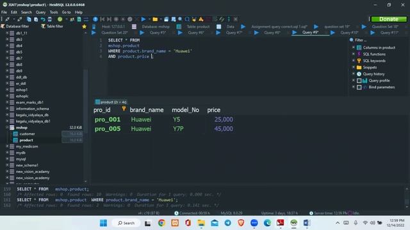Click the Table filter input field
This screenshot has height=230, width=410.
60,26
